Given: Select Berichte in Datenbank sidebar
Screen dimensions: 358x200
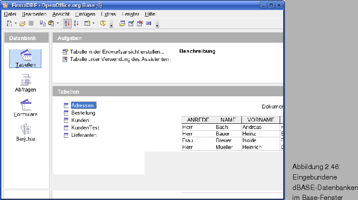Looking at the screenshot, I should (26, 132).
